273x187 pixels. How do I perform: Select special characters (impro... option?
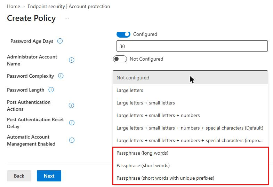(190, 140)
